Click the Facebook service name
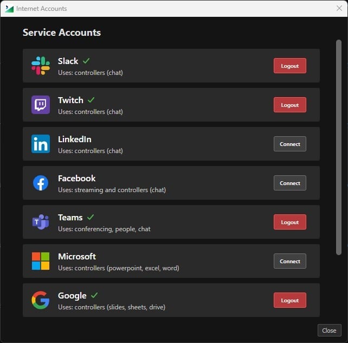348x343 pixels. 77,179
